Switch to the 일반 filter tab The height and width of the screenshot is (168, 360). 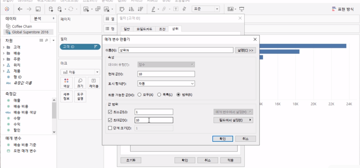pyautogui.click(x=127, y=29)
